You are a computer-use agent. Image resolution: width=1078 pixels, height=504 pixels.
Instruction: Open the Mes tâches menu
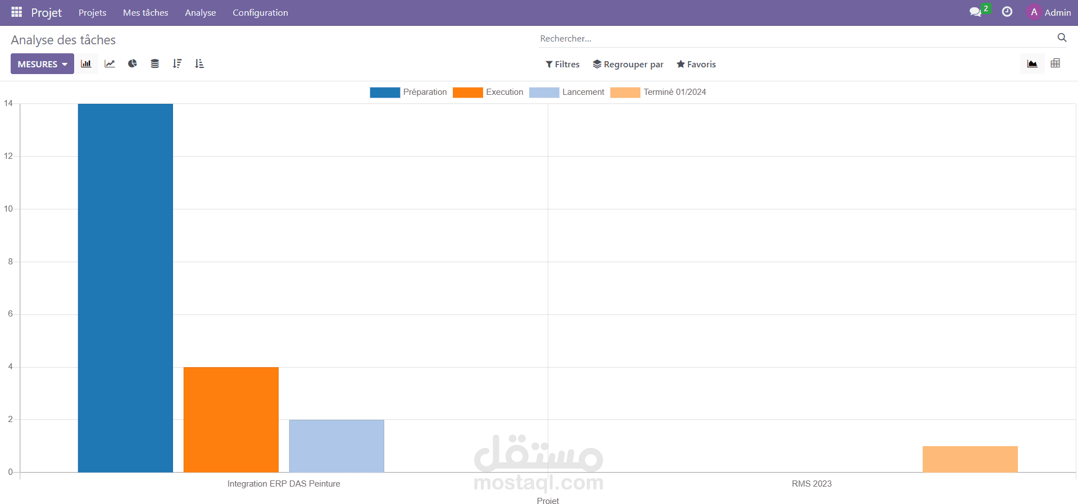coord(145,12)
